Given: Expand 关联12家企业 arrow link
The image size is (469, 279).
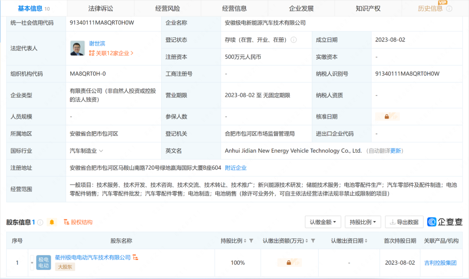Looking at the screenshot, I should click(132, 53).
